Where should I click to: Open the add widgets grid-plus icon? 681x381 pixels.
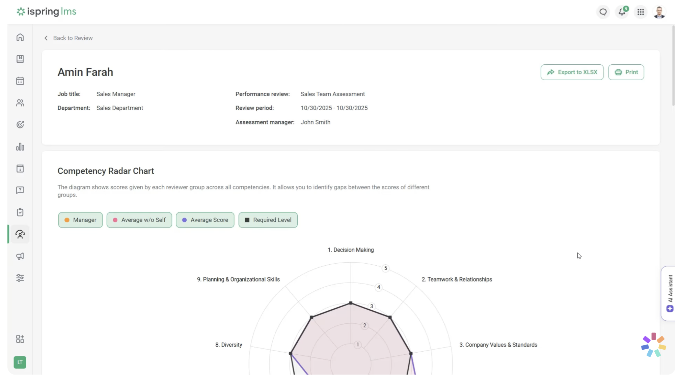point(20,339)
